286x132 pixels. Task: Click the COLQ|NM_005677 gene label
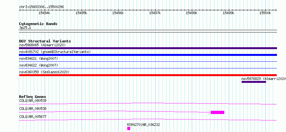[33, 117]
